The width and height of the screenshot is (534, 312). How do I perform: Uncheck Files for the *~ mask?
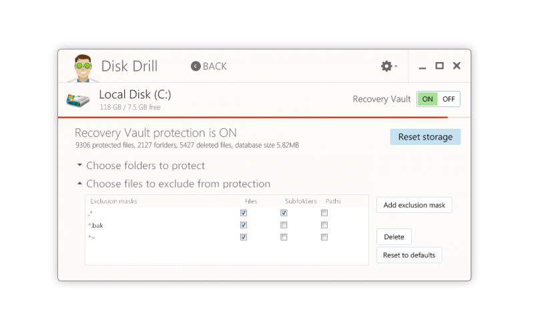tap(244, 237)
